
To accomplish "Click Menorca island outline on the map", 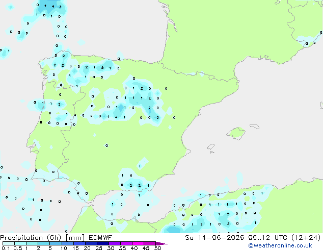I will pyautogui.click(x=254, y=126).
